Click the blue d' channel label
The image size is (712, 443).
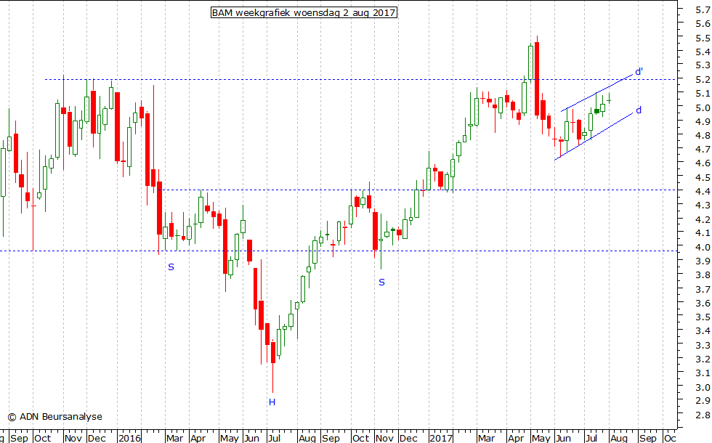point(639,72)
